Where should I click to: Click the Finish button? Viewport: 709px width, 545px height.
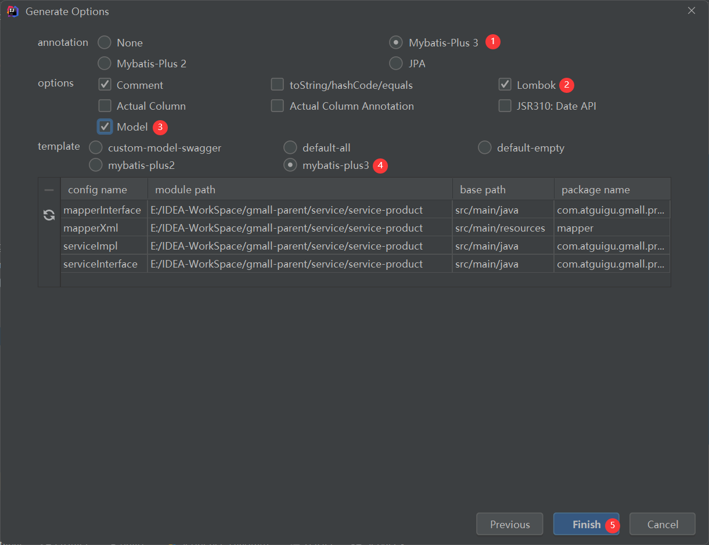pyautogui.click(x=586, y=524)
